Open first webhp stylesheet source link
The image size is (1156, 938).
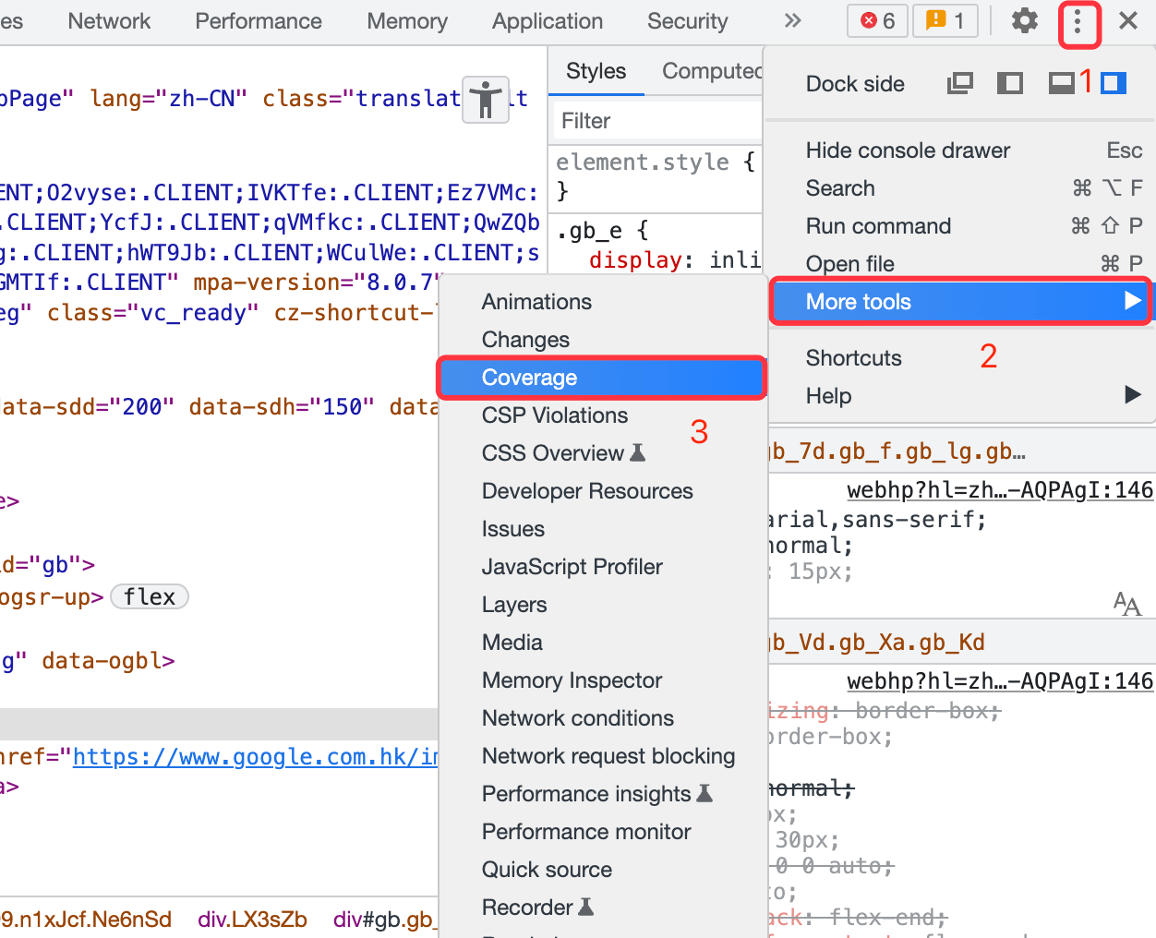click(x=1000, y=490)
